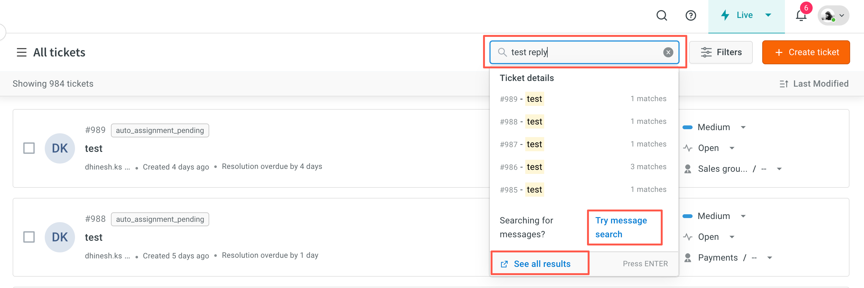Open the user profile avatar menu
This screenshot has height=288, width=864.
tap(833, 15)
